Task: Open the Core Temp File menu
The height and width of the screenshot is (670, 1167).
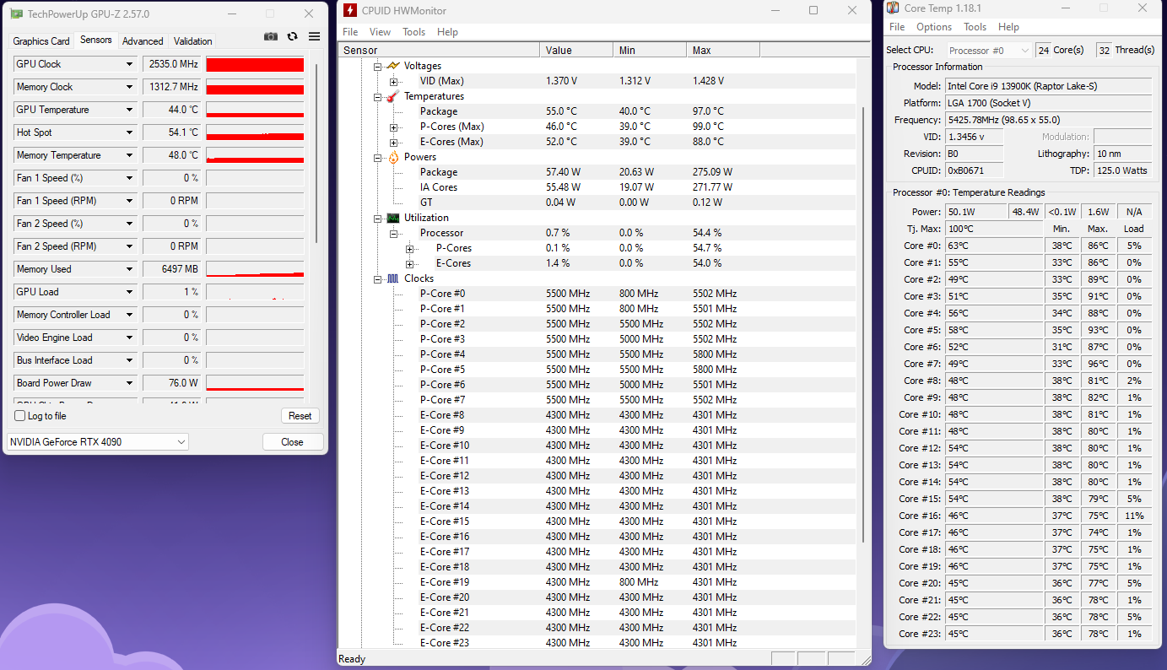Action: pyautogui.click(x=897, y=27)
